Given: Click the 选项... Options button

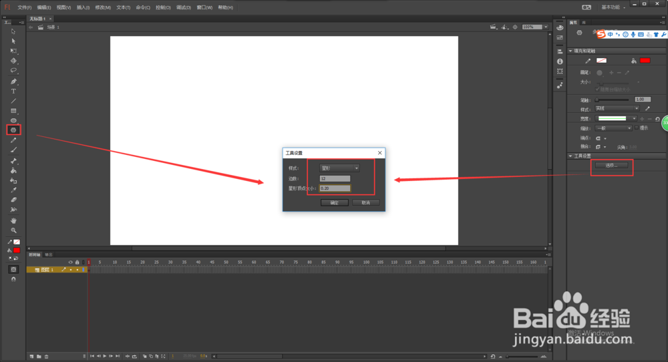Looking at the screenshot, I should tap(611, 165).
